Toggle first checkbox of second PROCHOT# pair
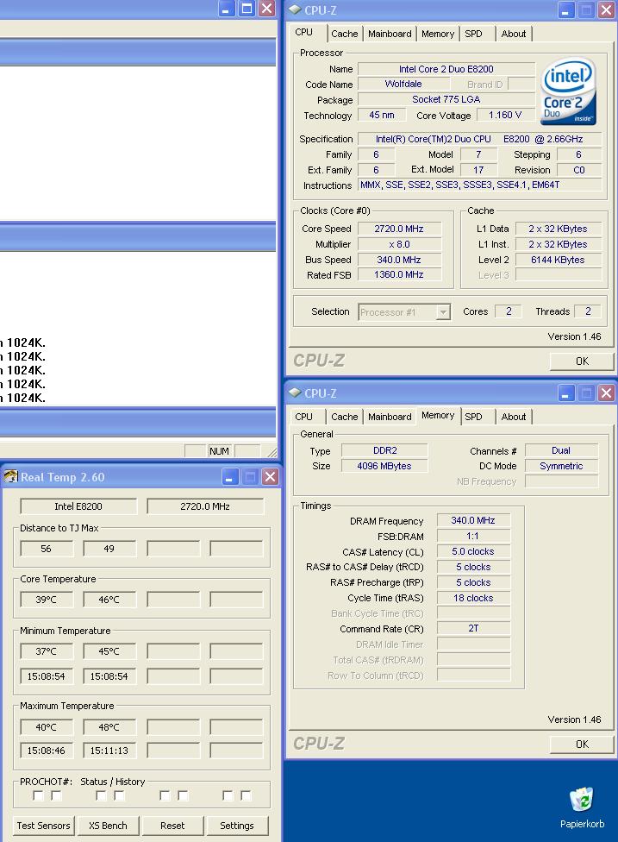618x842 pixels. pyautogui.click(x=101, y=795)
